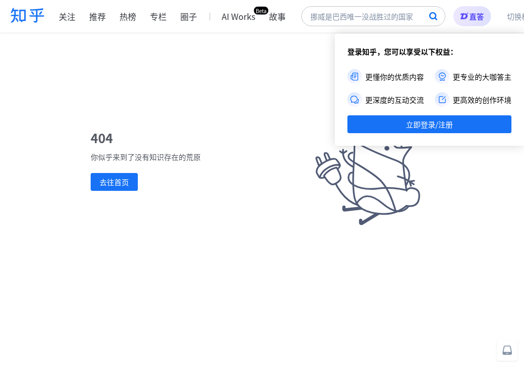The height and width of the screenshot is (367, 524).
Task: Open the 热榜 hot list tab
Action: [x=128, y=17]
